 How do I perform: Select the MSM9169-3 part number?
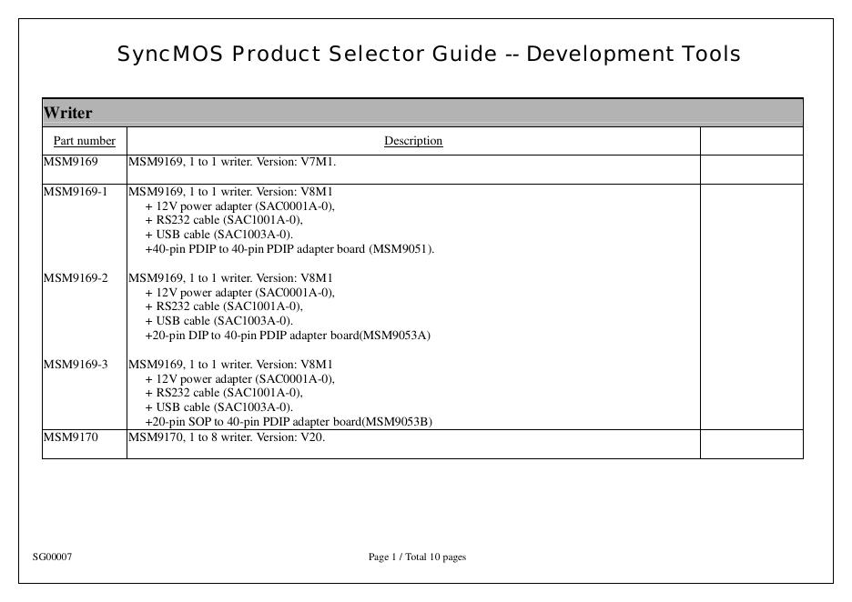click(76, 365)
